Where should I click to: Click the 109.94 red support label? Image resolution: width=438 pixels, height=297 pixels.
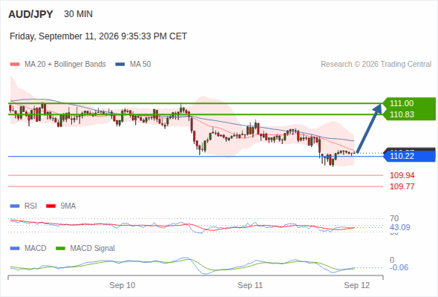click(x=402, y=175)
